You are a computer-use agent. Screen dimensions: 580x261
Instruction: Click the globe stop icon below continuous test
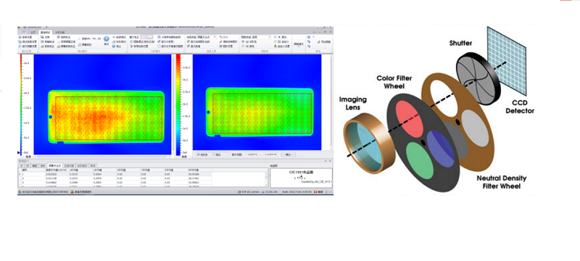[x=114, y=46]
